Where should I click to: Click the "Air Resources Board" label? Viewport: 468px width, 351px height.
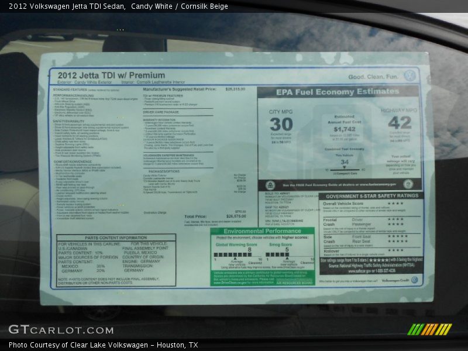pos(294,283)
